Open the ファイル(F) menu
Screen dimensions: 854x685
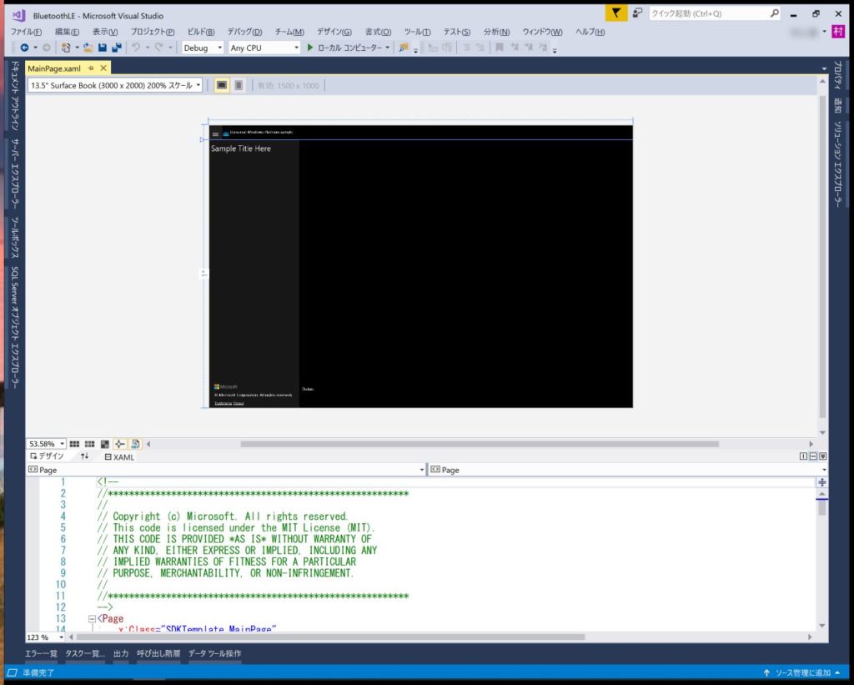tap(26, 32)
